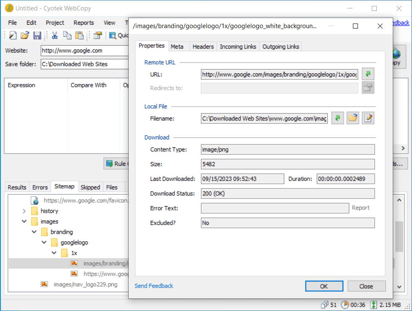This screenshot has height=311, width=412.
Task: Click the edit file icon beside Filename
Action: point(368,118)
